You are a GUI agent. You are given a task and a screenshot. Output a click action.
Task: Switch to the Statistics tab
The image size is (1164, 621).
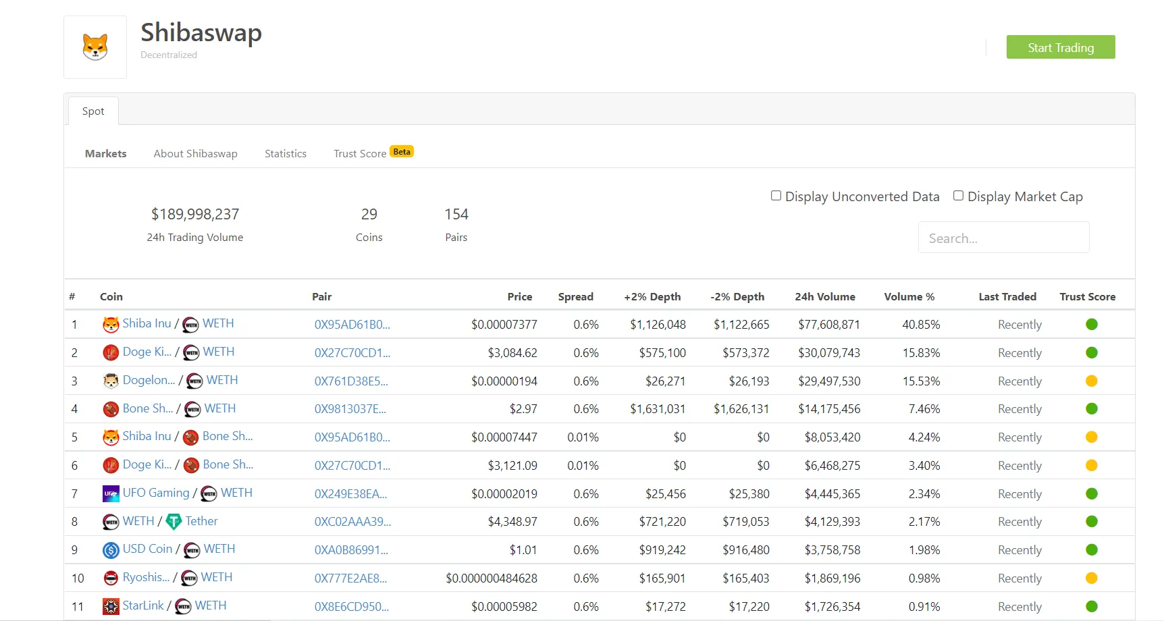click(x=286, y=154)
